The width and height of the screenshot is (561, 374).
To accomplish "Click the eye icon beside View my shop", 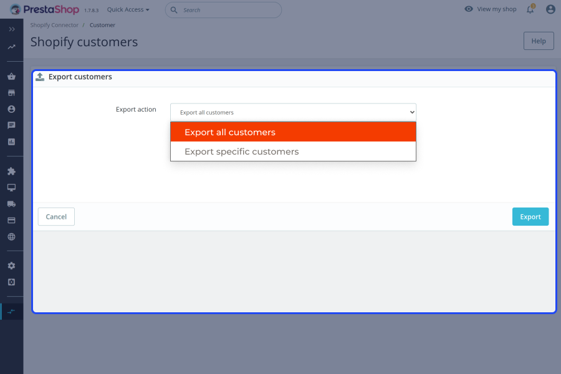I will point(469,9).
